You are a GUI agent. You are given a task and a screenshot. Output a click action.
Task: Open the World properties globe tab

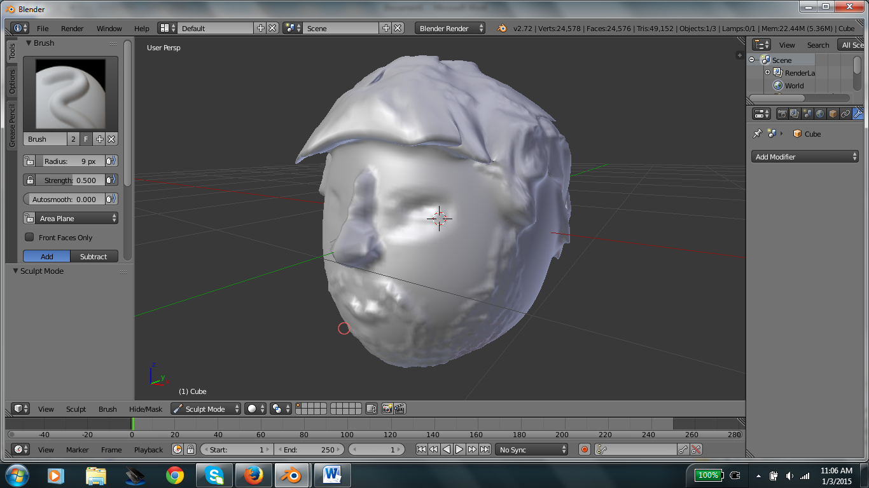(x=820, y=114)
